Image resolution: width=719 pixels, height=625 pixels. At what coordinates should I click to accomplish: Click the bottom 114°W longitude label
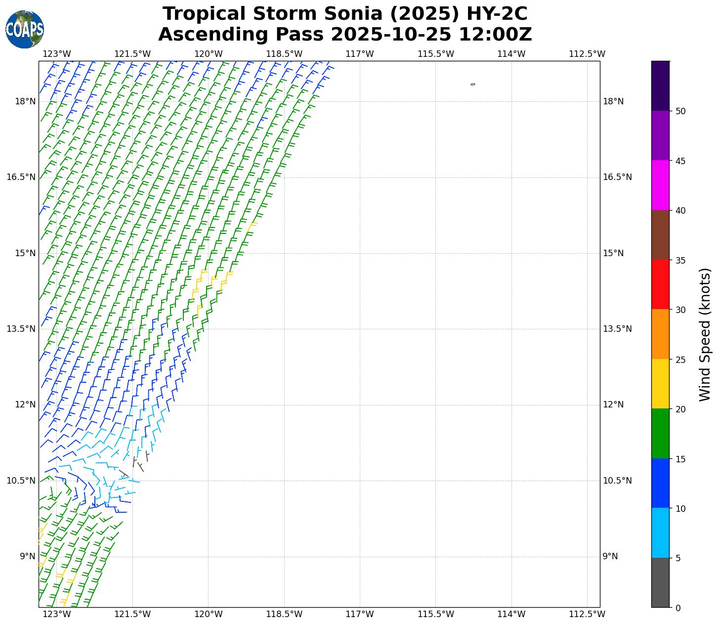point(511,614)
